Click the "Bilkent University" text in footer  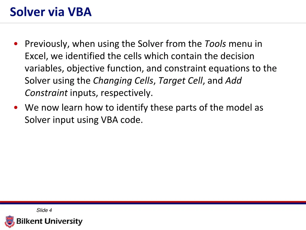[49, 222]
